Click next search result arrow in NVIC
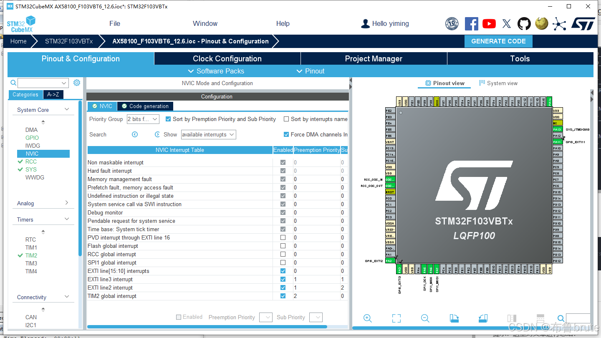The height and width of the screenshot is (338, 601). click(157, 134)
